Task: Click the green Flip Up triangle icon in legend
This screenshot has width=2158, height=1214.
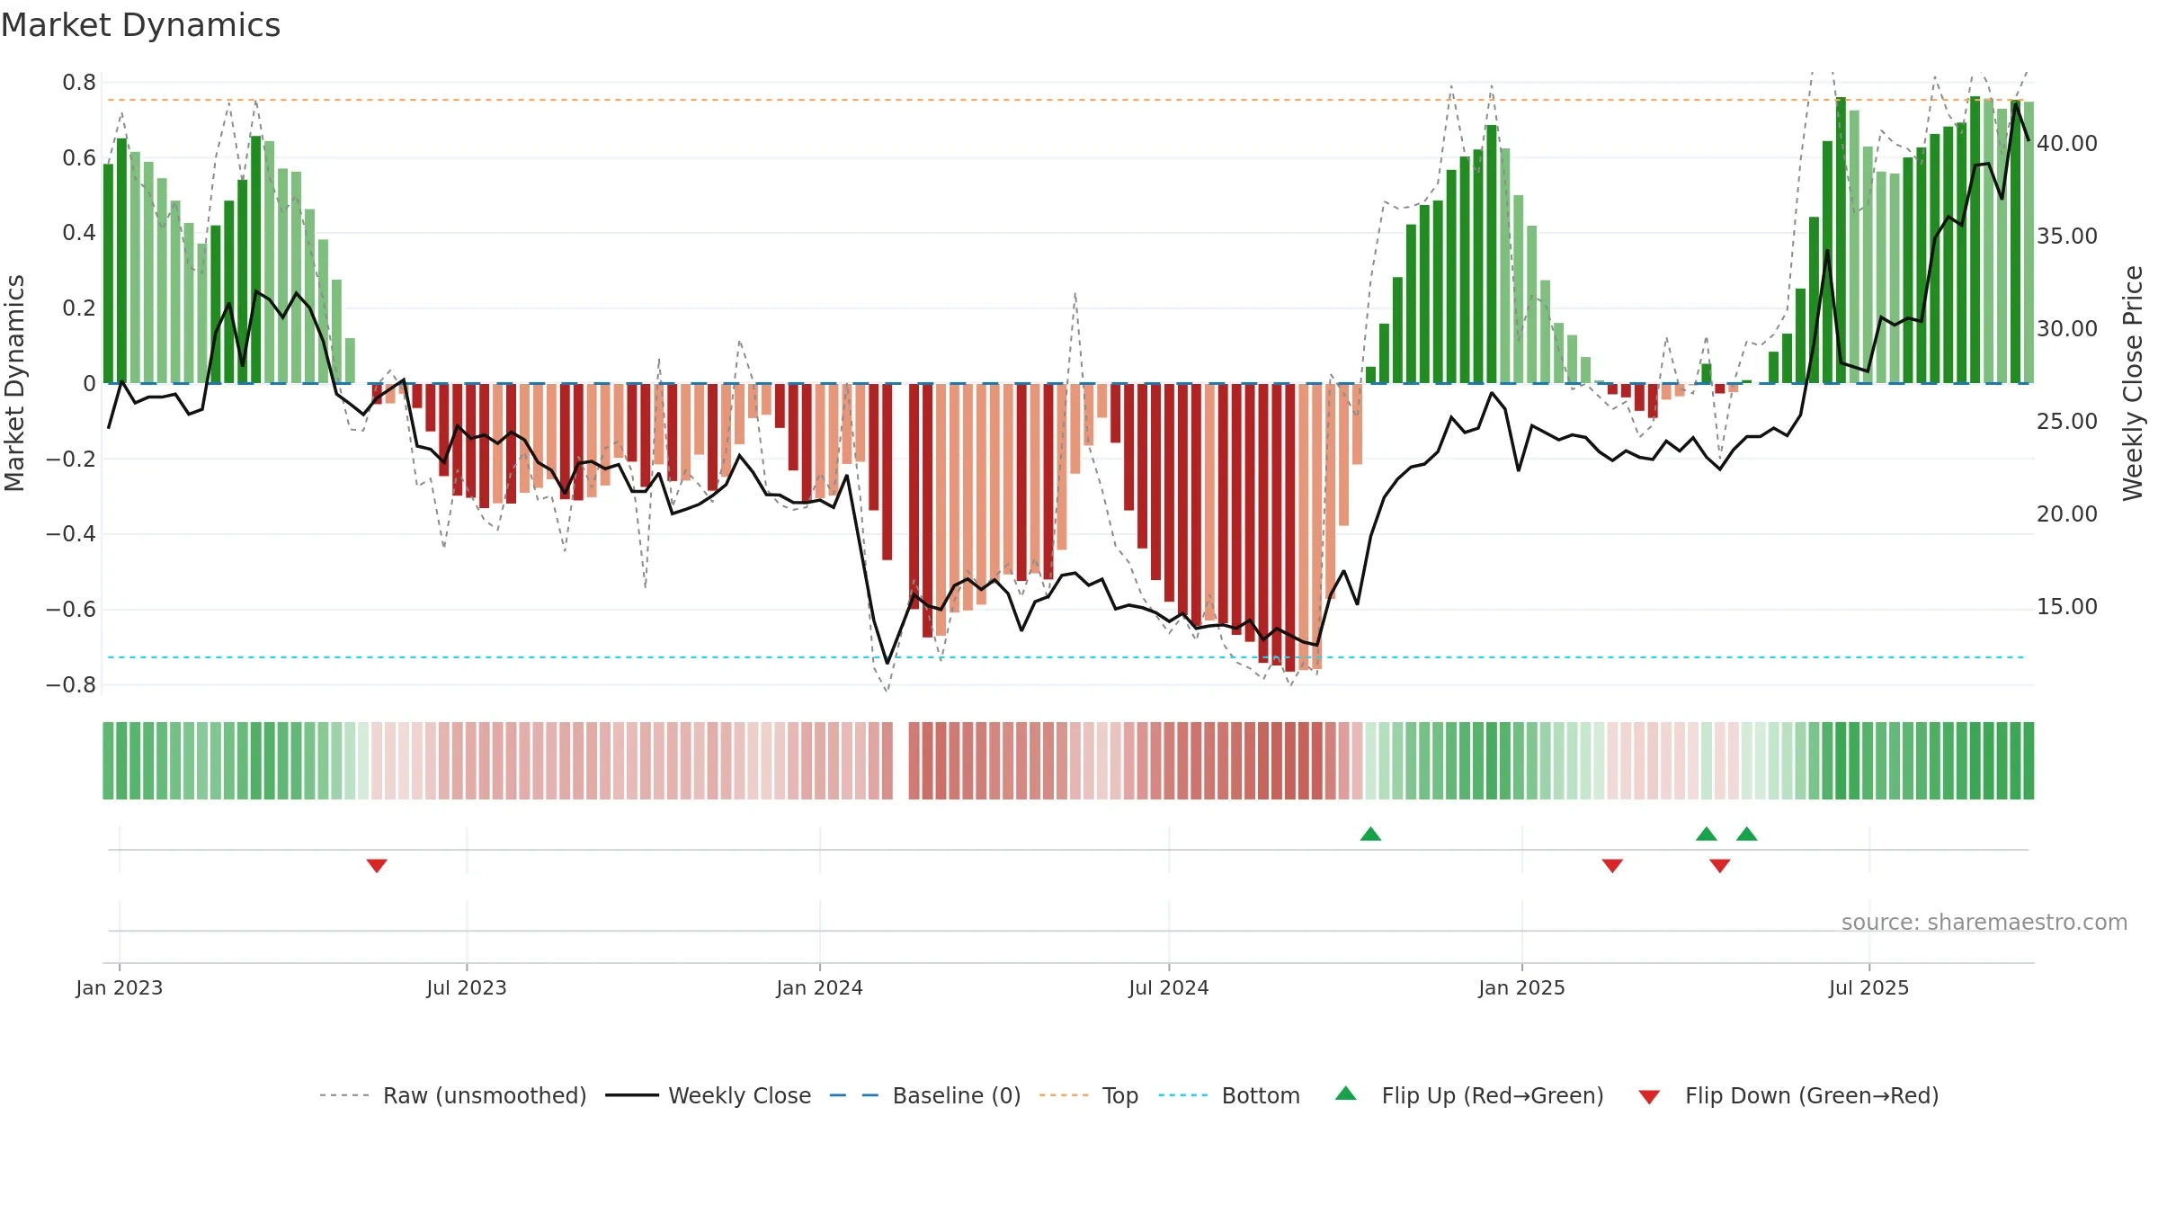Action: pyautogui.click(x=1346, y=1093)
